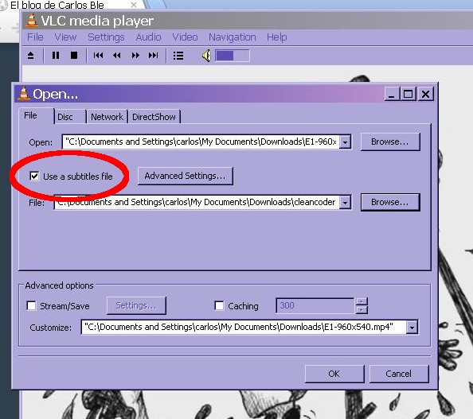Jump to previous track in playlist
The height and width of the screenshot is (419, 473).
click(x=98, y=56)
